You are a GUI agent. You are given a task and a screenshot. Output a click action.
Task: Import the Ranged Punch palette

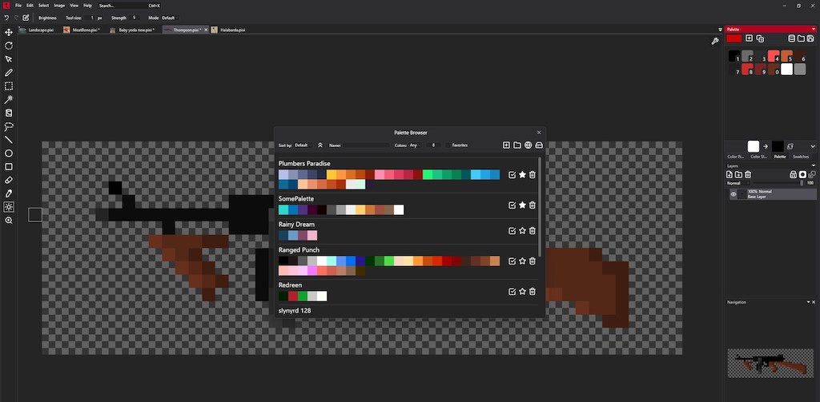pos(512,261)
